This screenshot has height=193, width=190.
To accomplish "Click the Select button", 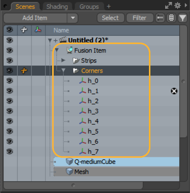I will [x=110, y=18].
